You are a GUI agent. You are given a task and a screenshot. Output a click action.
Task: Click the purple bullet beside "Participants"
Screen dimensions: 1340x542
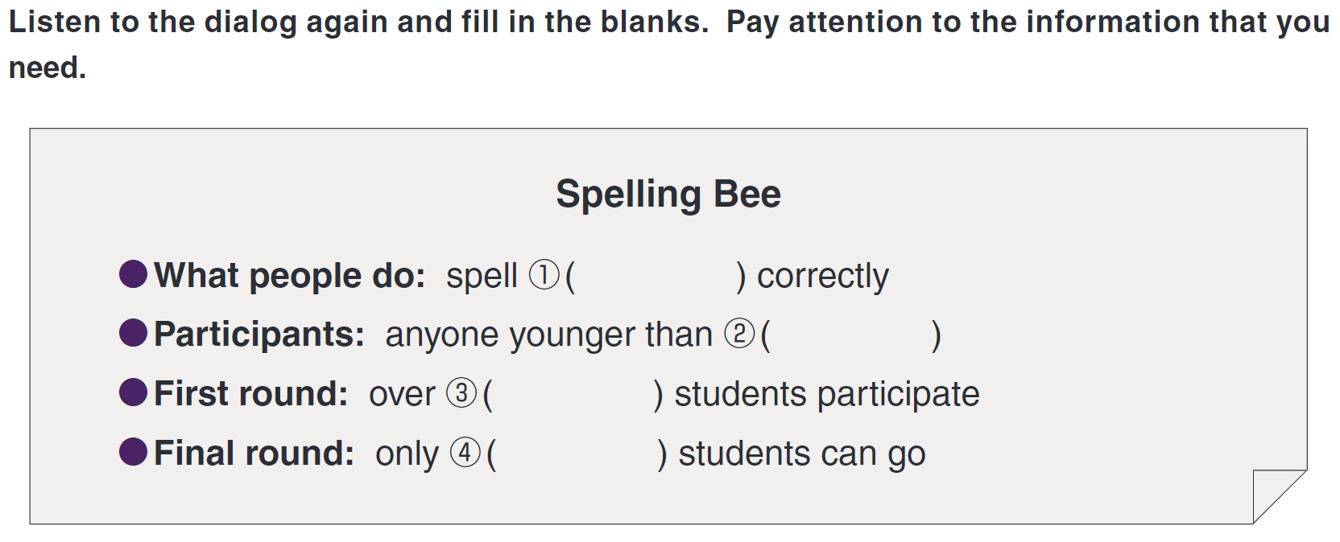[133, 333]
